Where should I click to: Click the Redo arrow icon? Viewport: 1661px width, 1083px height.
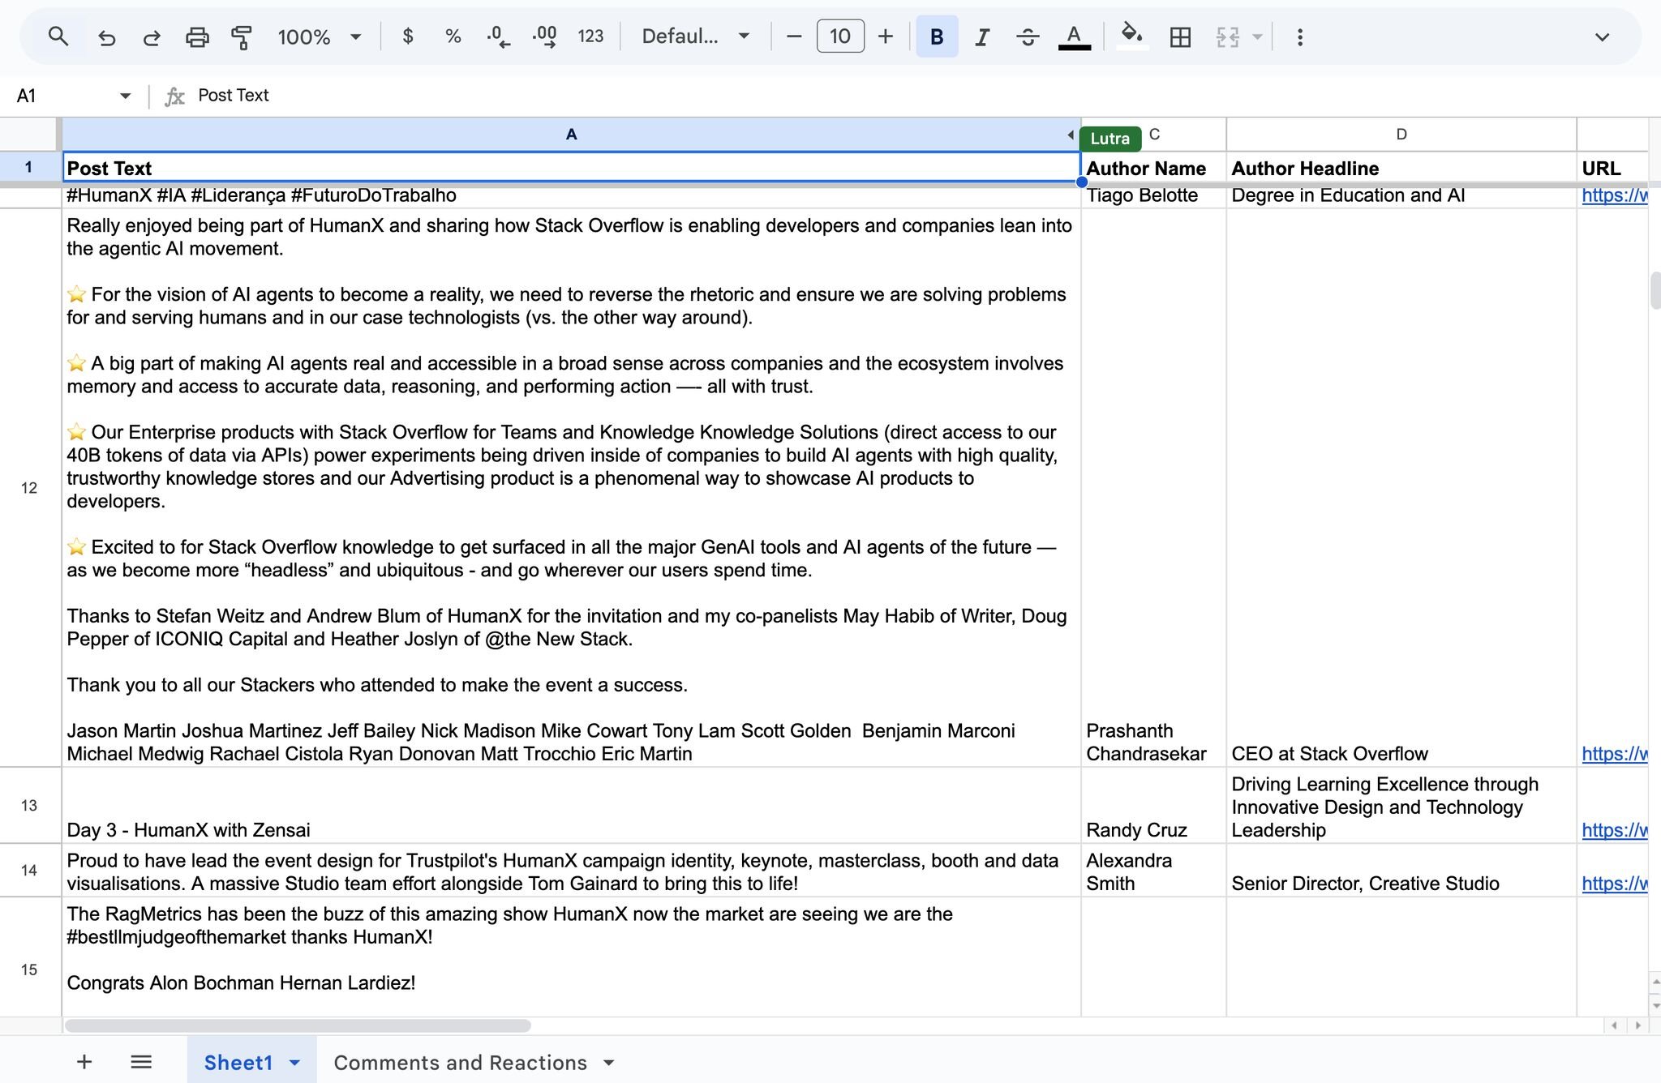(152, 37)
